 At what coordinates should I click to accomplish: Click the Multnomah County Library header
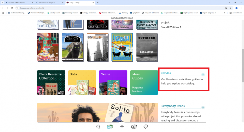pos(122,18)
